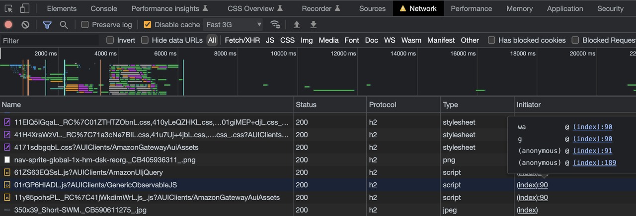636x216 pixels.
Task: Open the Performance tab
Action: (472, 8)
